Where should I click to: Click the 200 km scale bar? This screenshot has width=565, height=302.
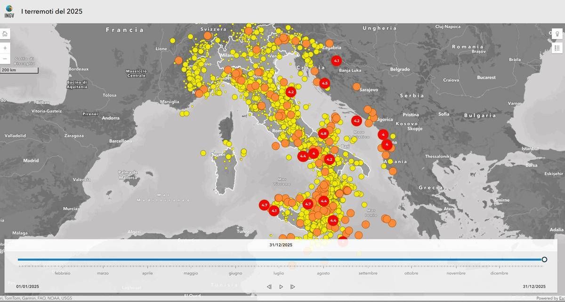click(x=19, y=71)
